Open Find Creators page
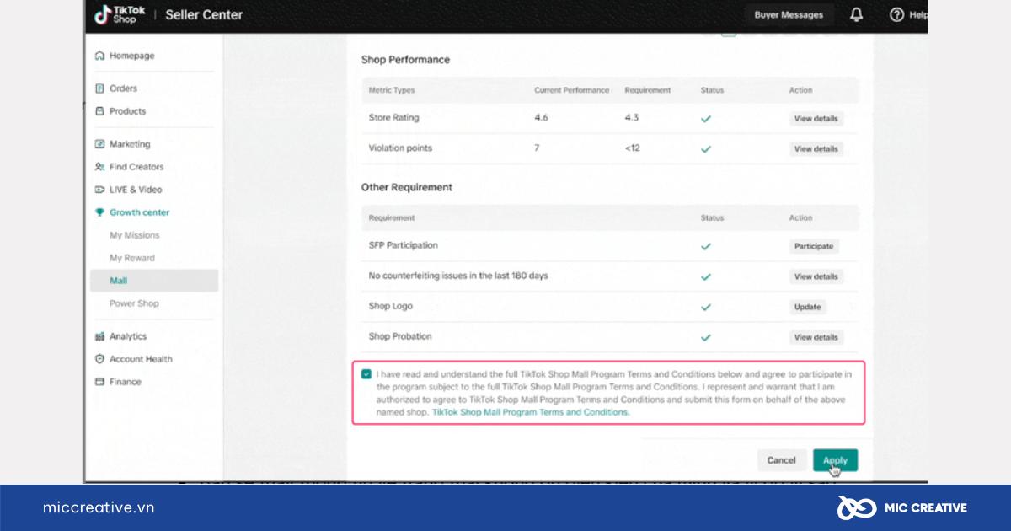Screen dimensions: 1011x531 point(136,167)
